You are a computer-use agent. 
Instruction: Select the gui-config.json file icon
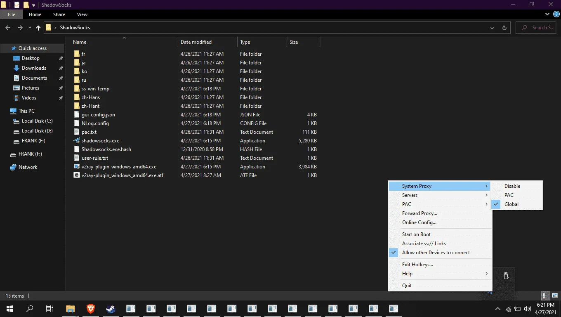click(76, 115)
